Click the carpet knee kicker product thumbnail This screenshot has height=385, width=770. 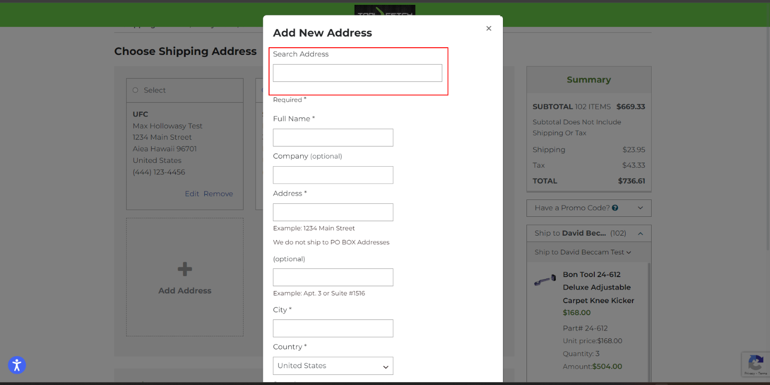(545, 280)
